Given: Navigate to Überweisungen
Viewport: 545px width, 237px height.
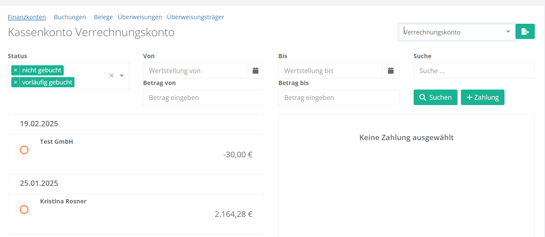Looking at the screenshot, I should pyautogui.click(x=140, y=17).
